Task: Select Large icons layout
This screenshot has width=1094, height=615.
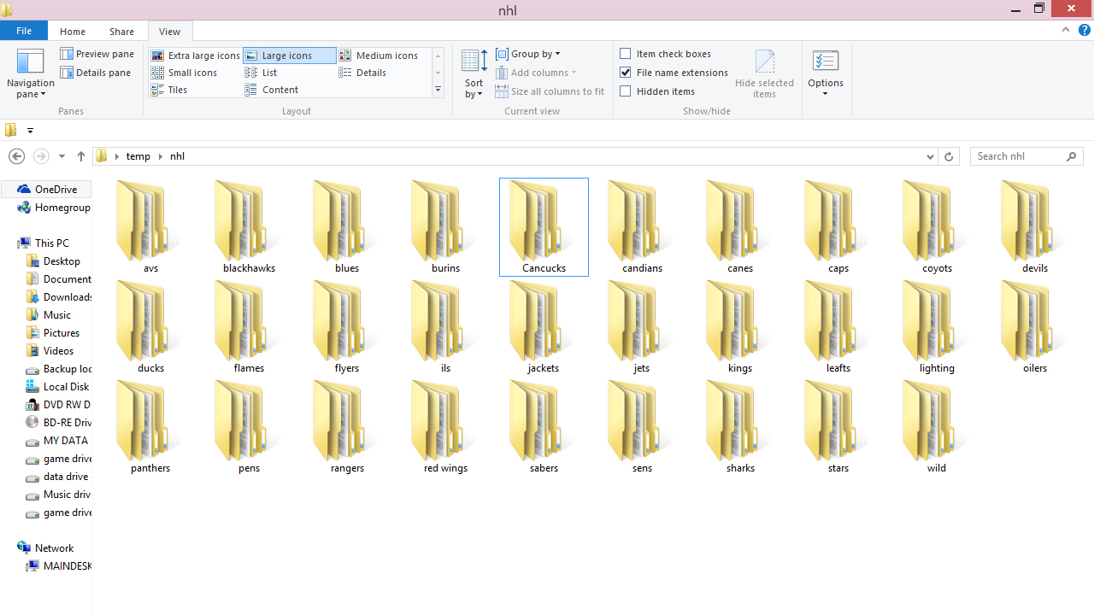Action: 290,56
